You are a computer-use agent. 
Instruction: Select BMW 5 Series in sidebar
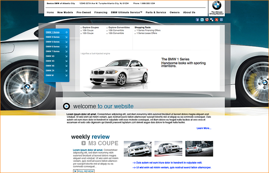(53, 42)
